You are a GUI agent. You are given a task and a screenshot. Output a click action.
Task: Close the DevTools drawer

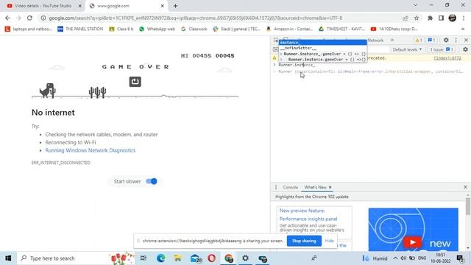tap(465, 187)
